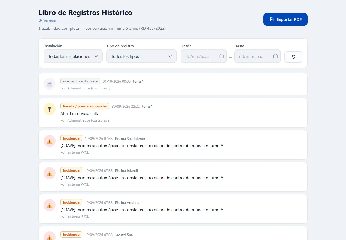Click the mantenimiento_torre tag label
346x240 pixels.
coord(80,81)
